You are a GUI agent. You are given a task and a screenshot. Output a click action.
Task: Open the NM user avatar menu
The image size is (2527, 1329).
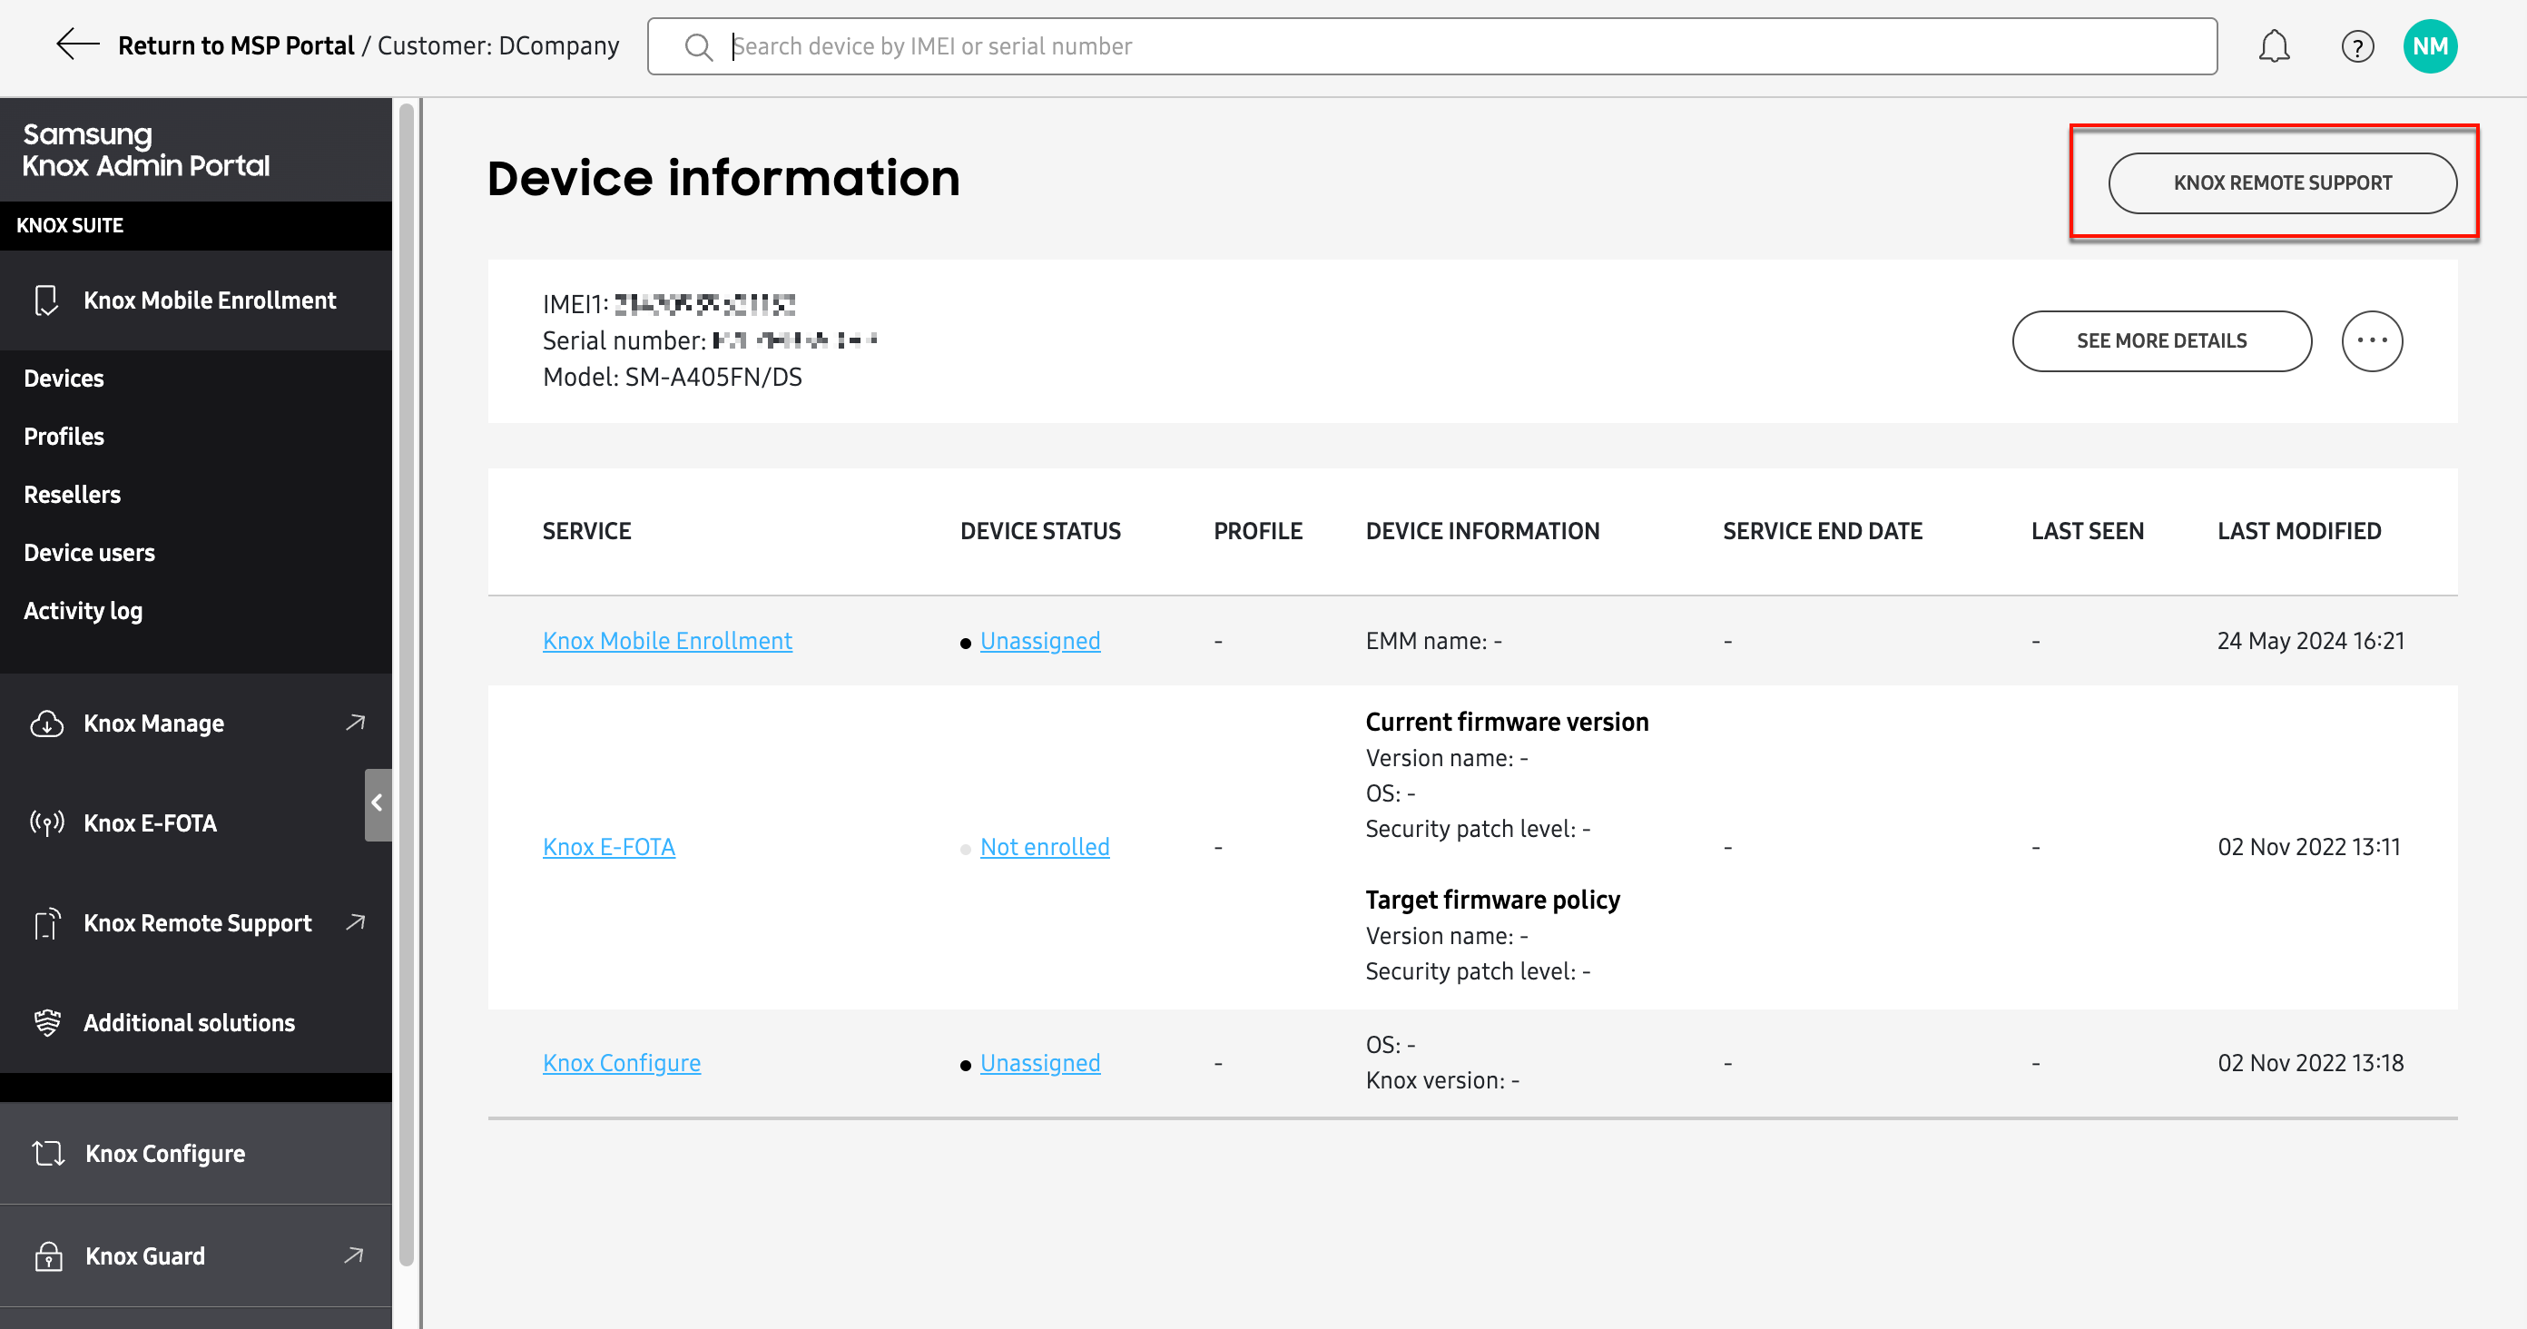pos(2429,46)
